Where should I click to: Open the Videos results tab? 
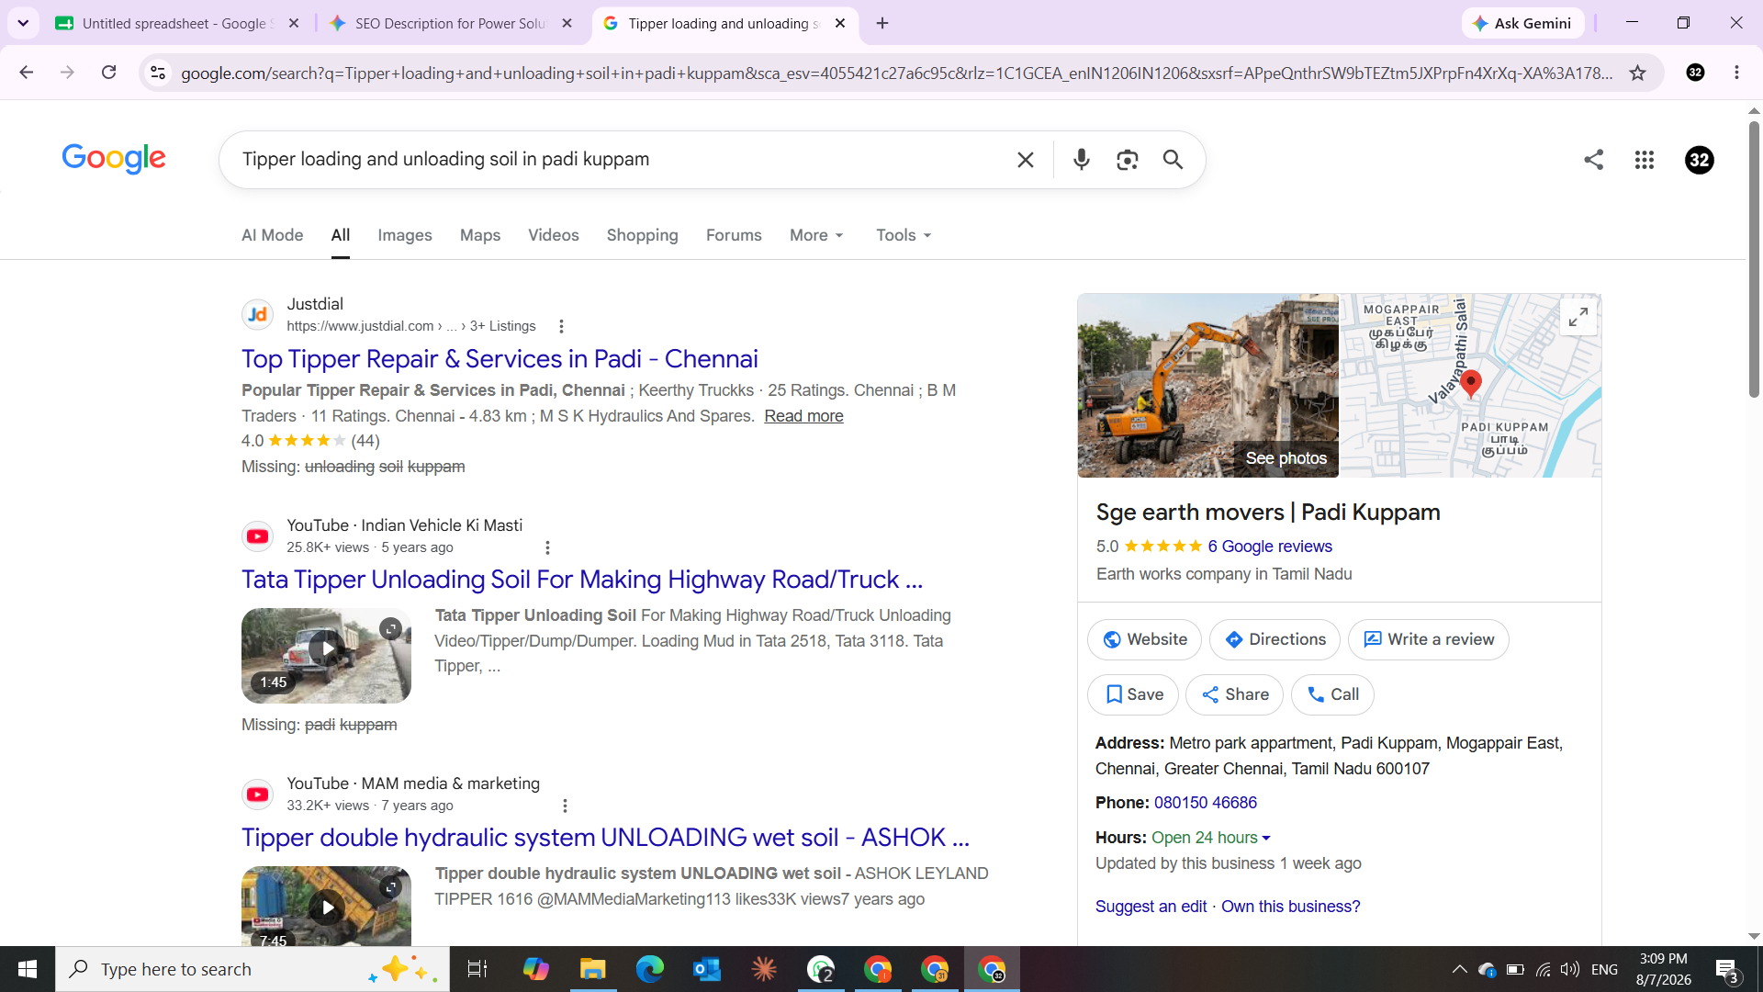(554, 235)
